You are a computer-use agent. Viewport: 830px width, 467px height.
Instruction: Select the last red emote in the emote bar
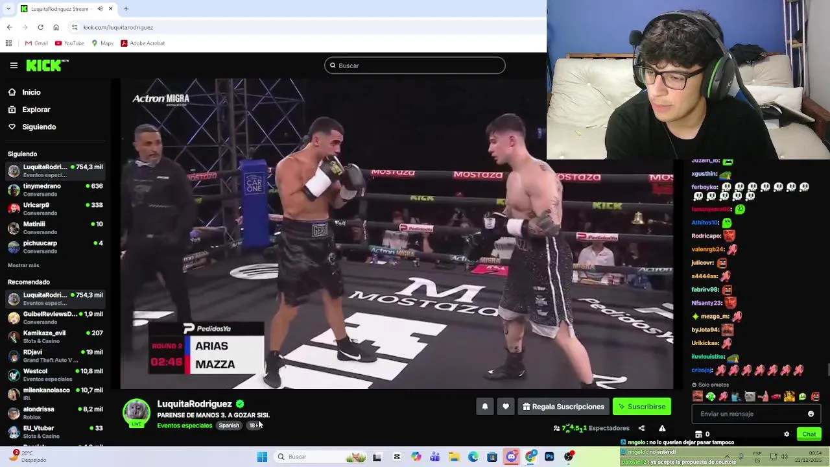point(815,396)
